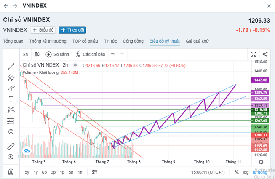275x179 pixels.
Task: Close the VNINDEX panel with X
Action: tap(269, 6)
